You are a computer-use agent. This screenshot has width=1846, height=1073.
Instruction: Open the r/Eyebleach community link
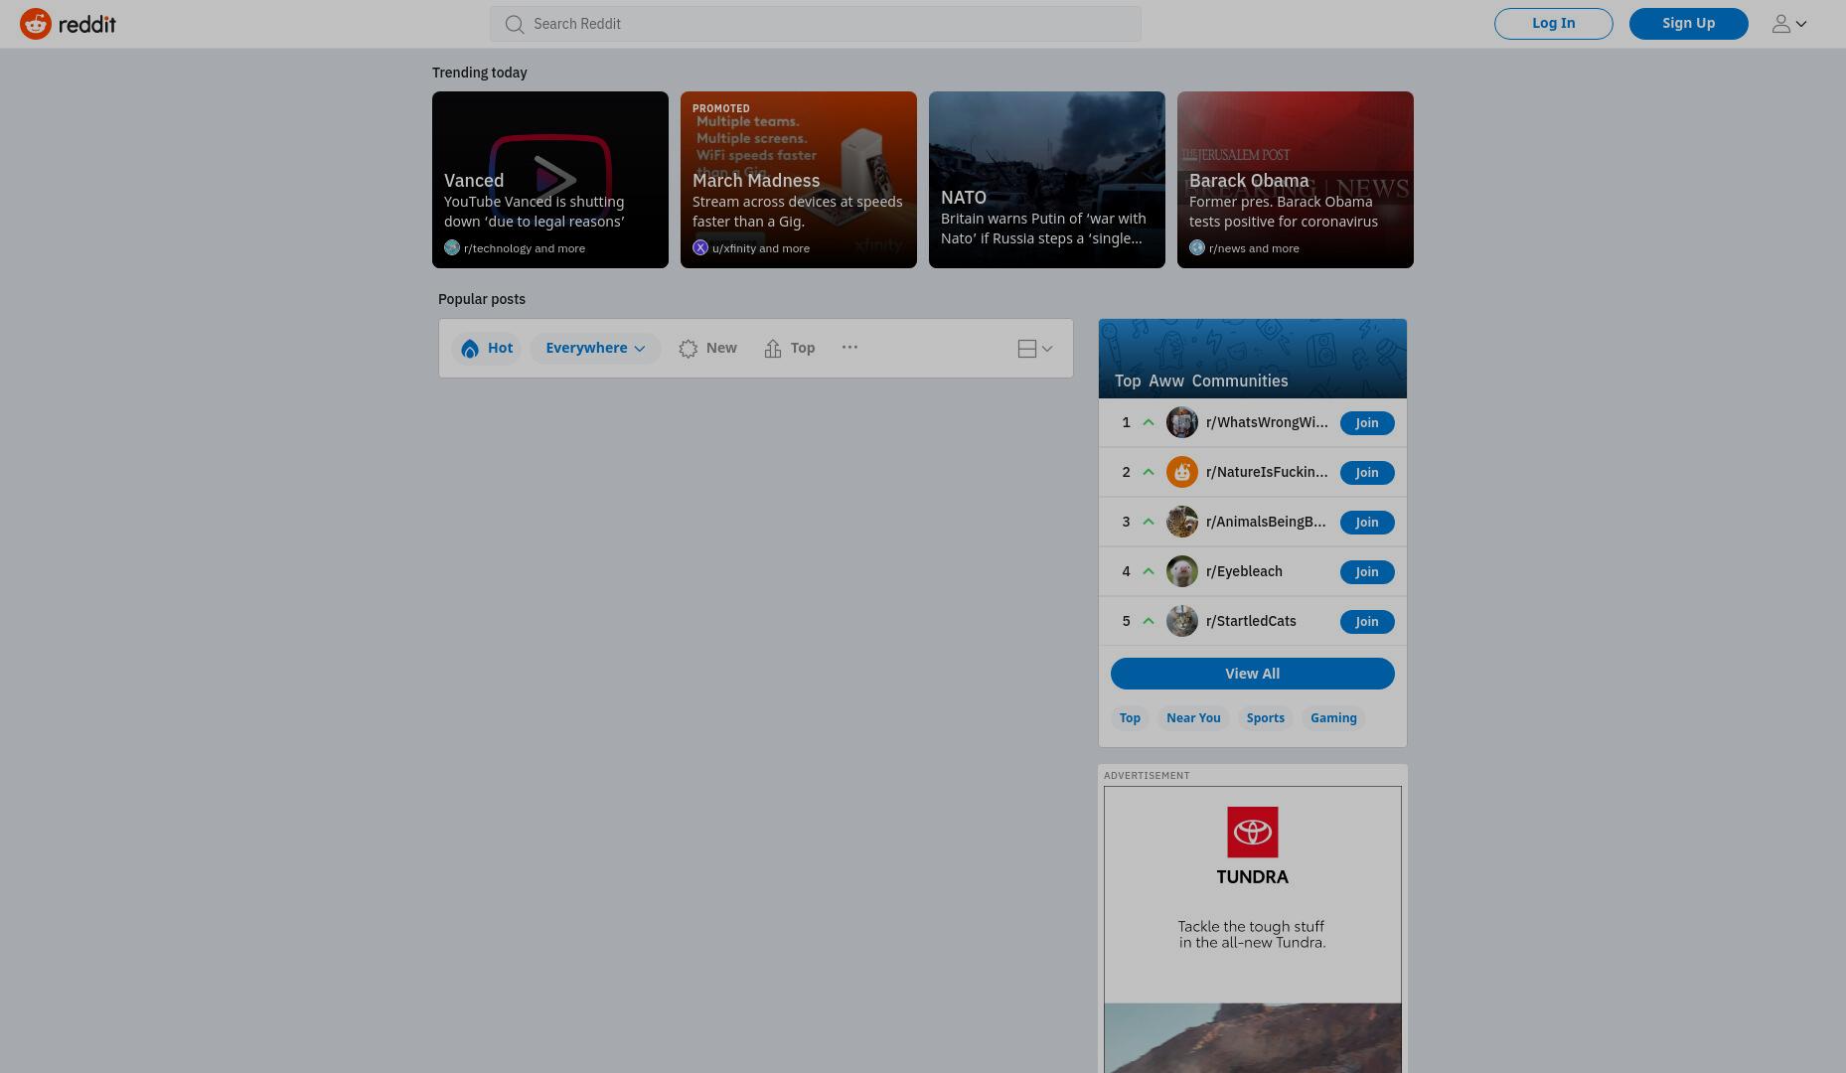pyautogui.click(x=1244, y=571)
